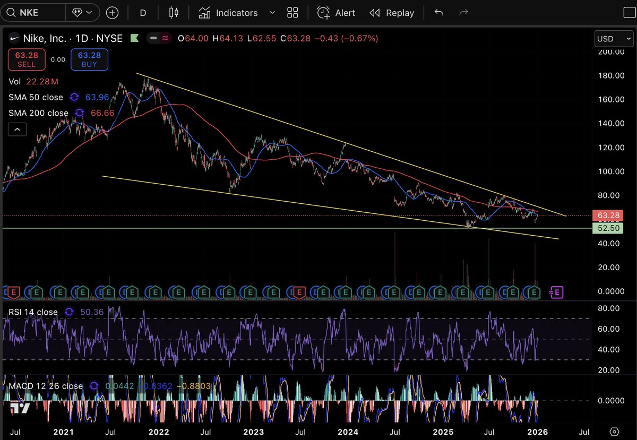The image size is (637, 440).
Task: Select the RSI 14 close legend
Action: [x=33, y=312]
